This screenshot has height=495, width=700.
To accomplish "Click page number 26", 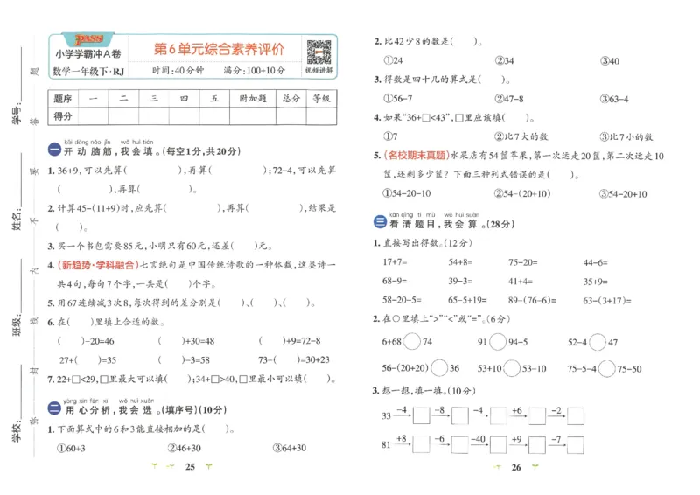I will (x=516, y=467).
